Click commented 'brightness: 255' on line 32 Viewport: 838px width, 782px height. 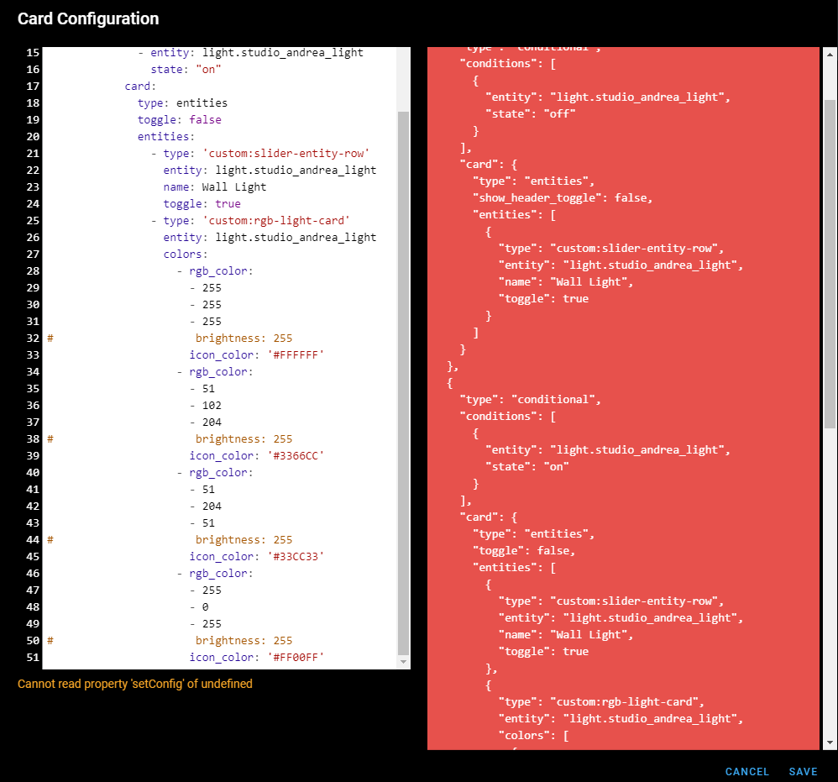(244, 339)
